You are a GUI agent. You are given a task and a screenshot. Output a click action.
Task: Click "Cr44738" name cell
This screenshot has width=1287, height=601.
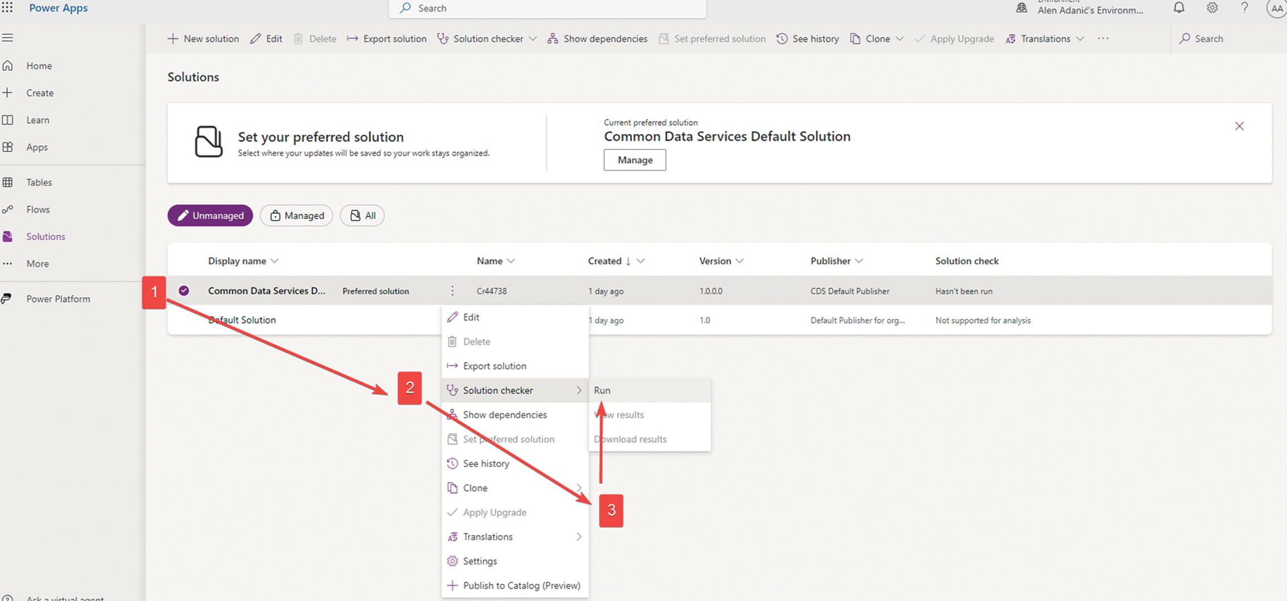pos(491,292)
